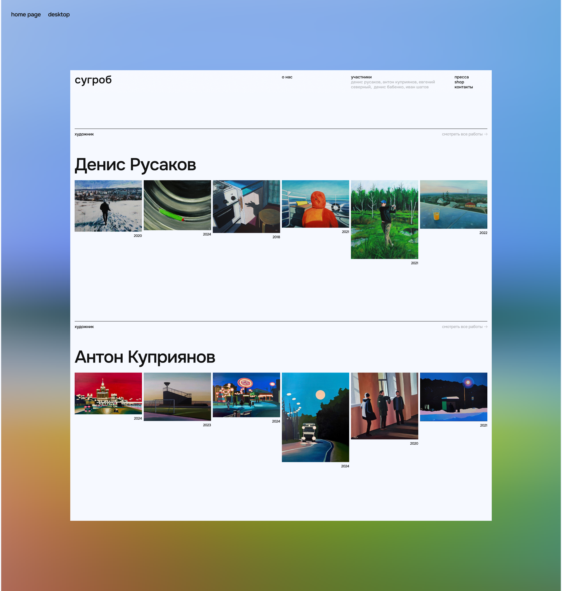Click смотреть все работы for Денис Русаков
Image resolution: width=562 pixels, height=591 pixels.
click(464, 134)
